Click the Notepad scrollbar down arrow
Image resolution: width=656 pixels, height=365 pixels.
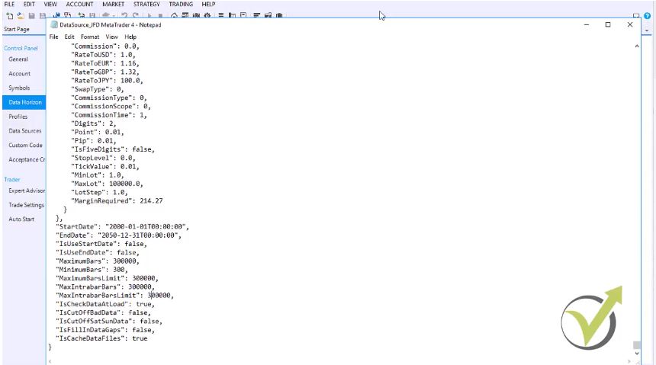(637, 355)
